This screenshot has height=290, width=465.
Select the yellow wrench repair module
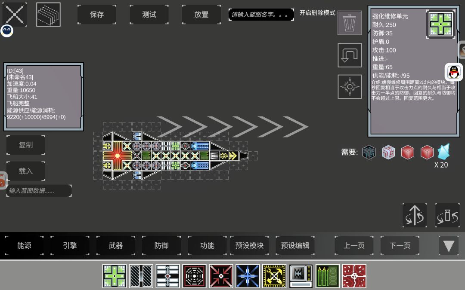pyautogui.click(x=274, y=276)
